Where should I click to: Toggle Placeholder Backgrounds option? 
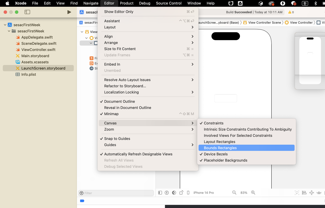pyautogui.click(x=247, y=160)
